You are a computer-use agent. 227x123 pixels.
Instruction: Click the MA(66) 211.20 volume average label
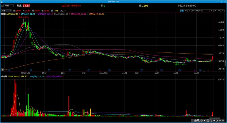37,77
